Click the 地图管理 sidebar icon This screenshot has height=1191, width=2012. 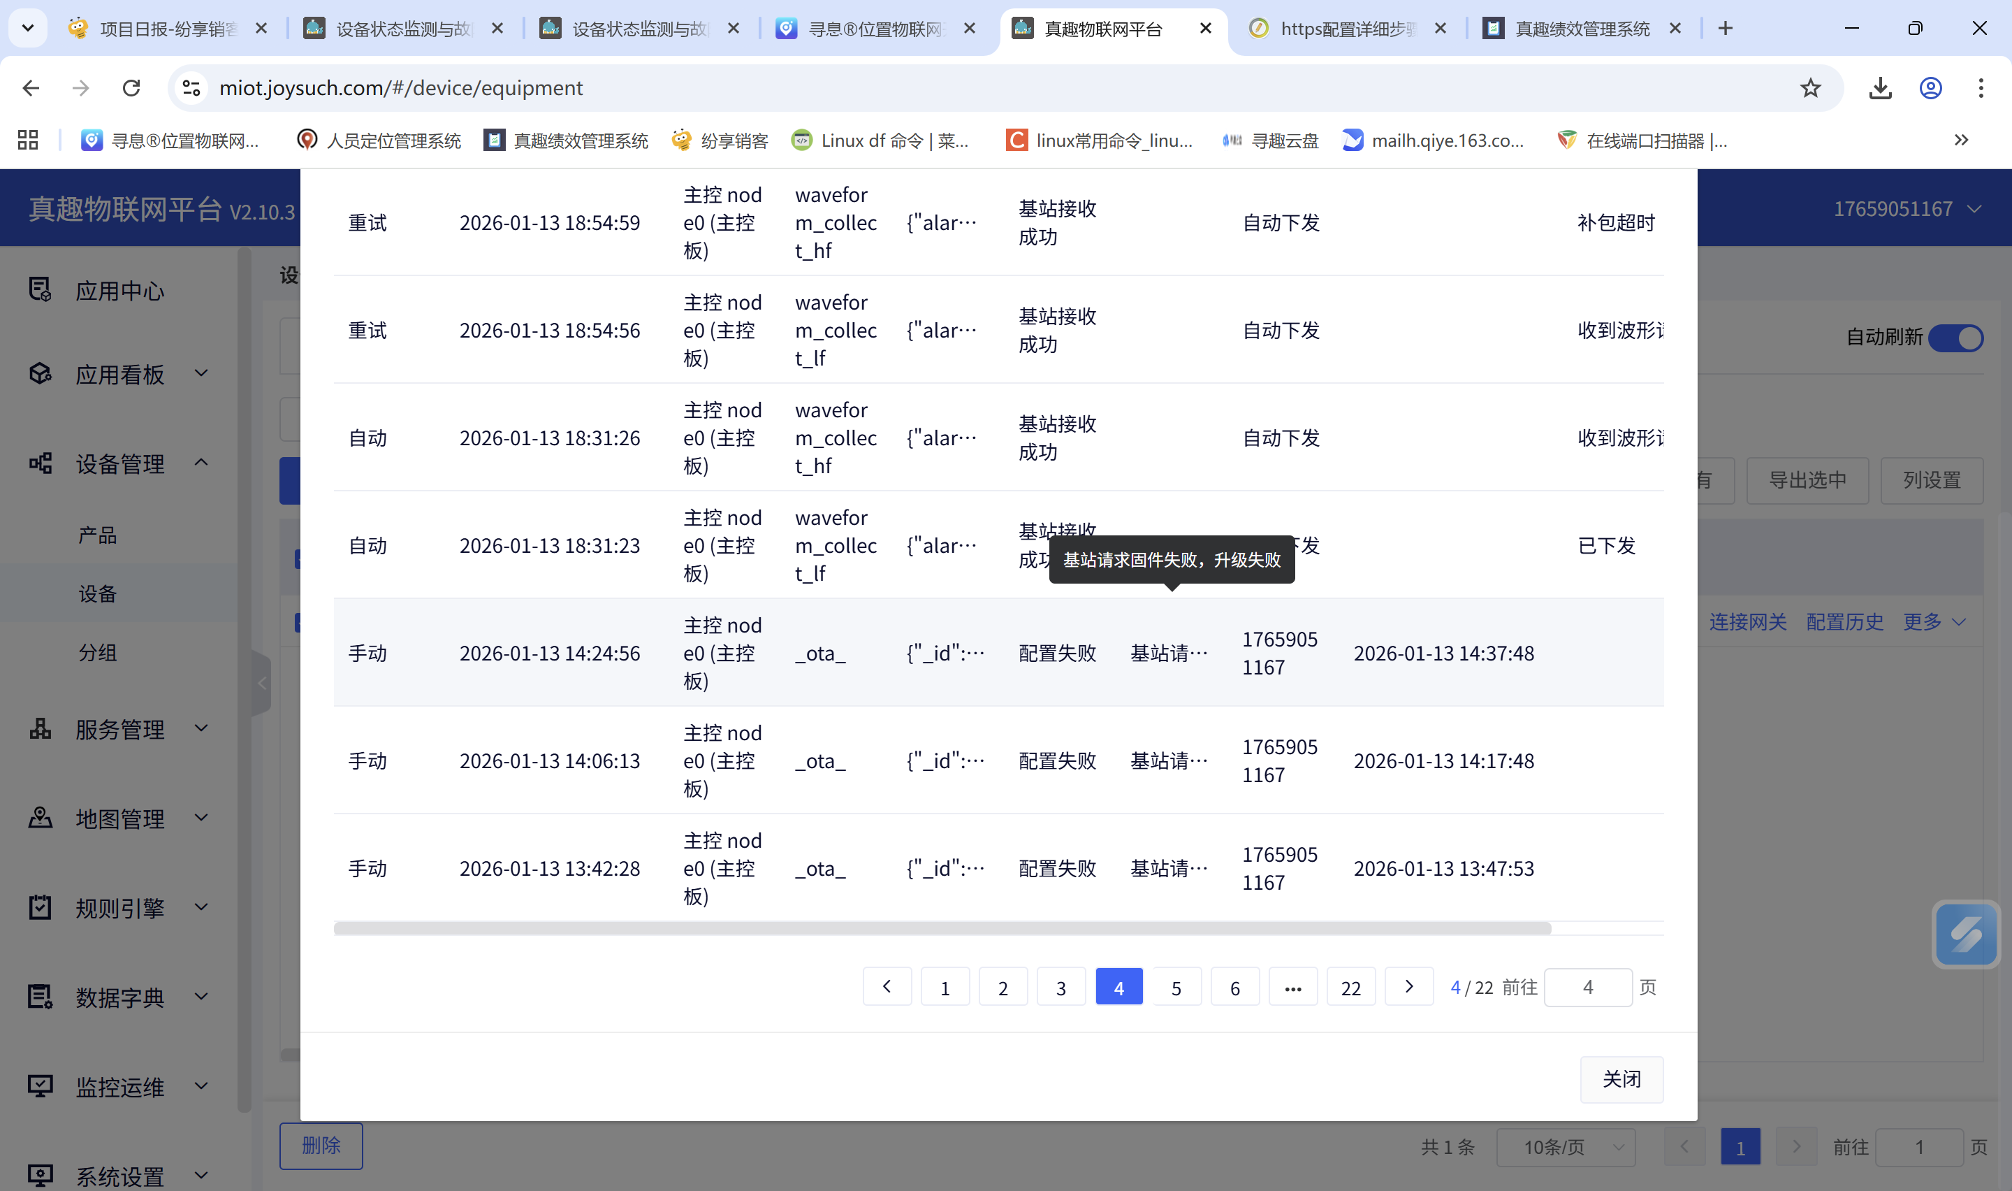[x=40, y=818]
